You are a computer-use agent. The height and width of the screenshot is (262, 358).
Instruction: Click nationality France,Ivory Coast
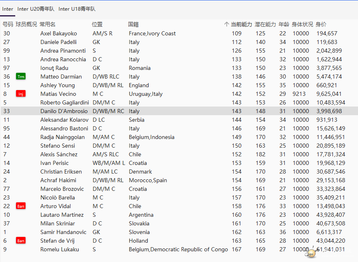(x=152, y=33)
